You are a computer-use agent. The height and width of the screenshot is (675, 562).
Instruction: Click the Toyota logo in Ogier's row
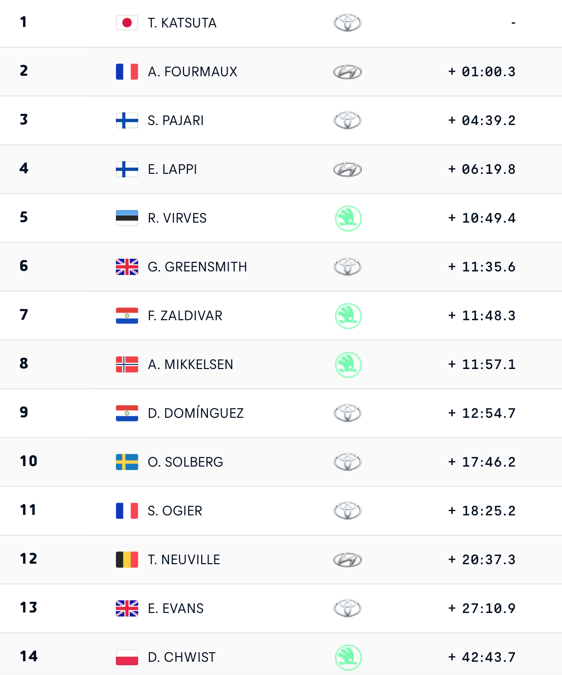click(348, 511)
